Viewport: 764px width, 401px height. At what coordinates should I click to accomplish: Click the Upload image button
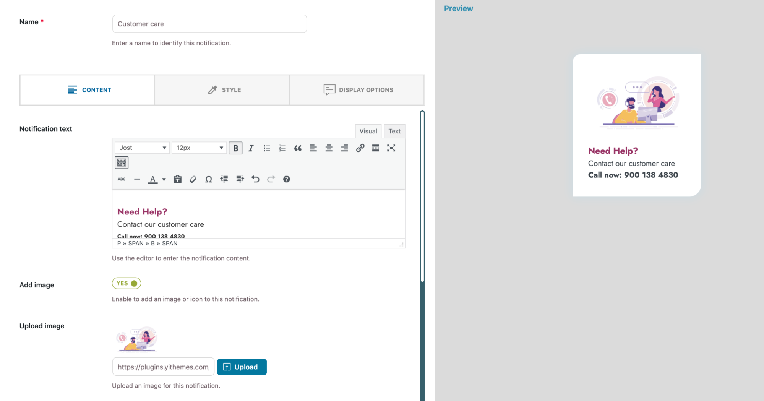point(242,367)
